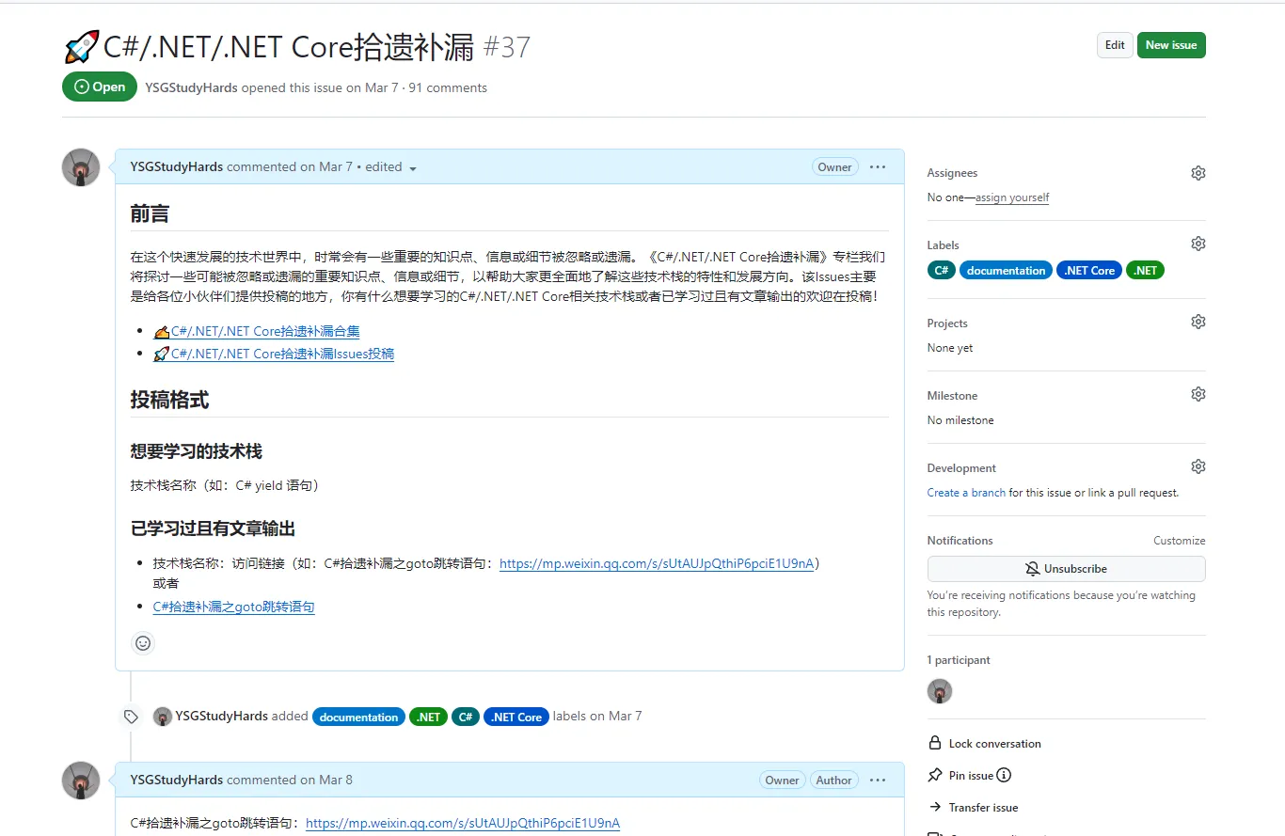Click Lock conversation
Image resolution: width=1285 pixels, height=836 pixels.
(985, 743)
